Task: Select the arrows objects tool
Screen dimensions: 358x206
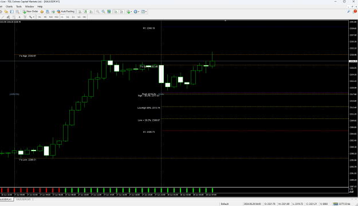Action: (30, 17)
